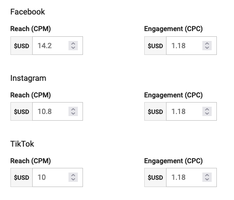The height and width of the screenshot is (200, 234).
Task: Increase Facebook Engagement (CPC) using up arrow
Action: pos(207,44)
